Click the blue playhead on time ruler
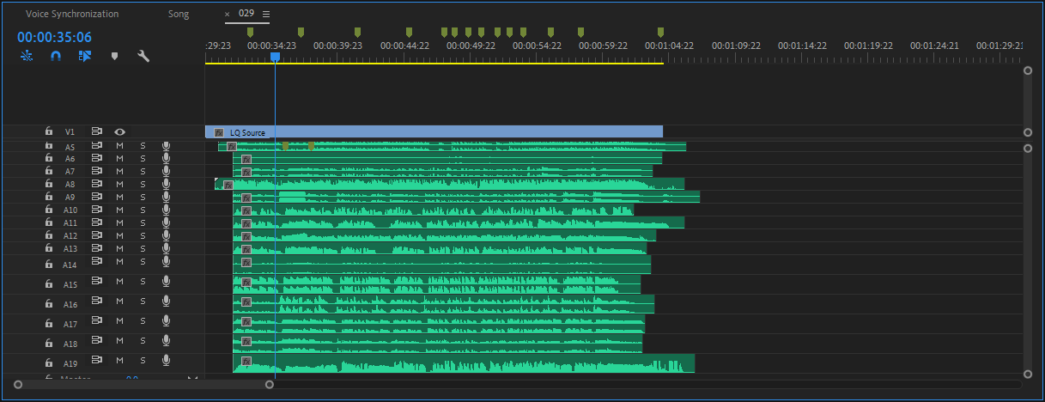 (275, 57)
